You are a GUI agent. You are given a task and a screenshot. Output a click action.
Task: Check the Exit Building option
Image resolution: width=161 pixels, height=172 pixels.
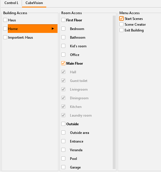pyautogui.click(x=121, y=30)
